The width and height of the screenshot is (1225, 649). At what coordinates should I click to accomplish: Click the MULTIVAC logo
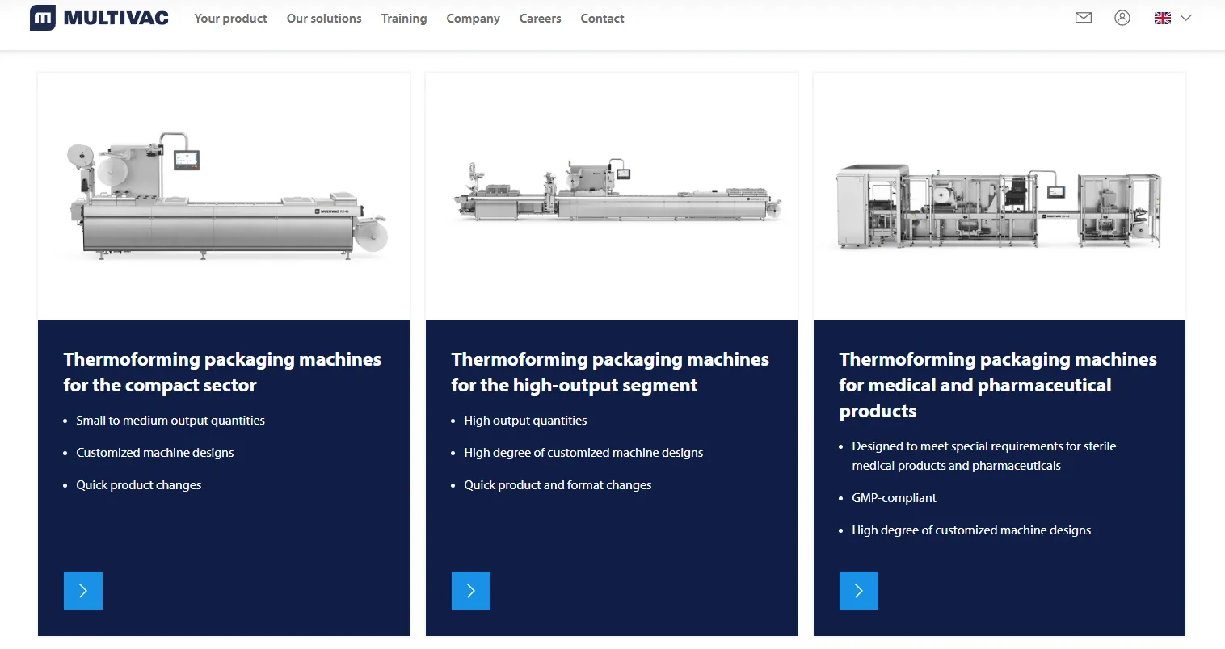(x=99, y=18)
